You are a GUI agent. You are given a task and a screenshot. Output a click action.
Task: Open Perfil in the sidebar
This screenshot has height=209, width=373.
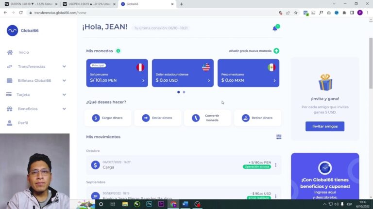23,123
